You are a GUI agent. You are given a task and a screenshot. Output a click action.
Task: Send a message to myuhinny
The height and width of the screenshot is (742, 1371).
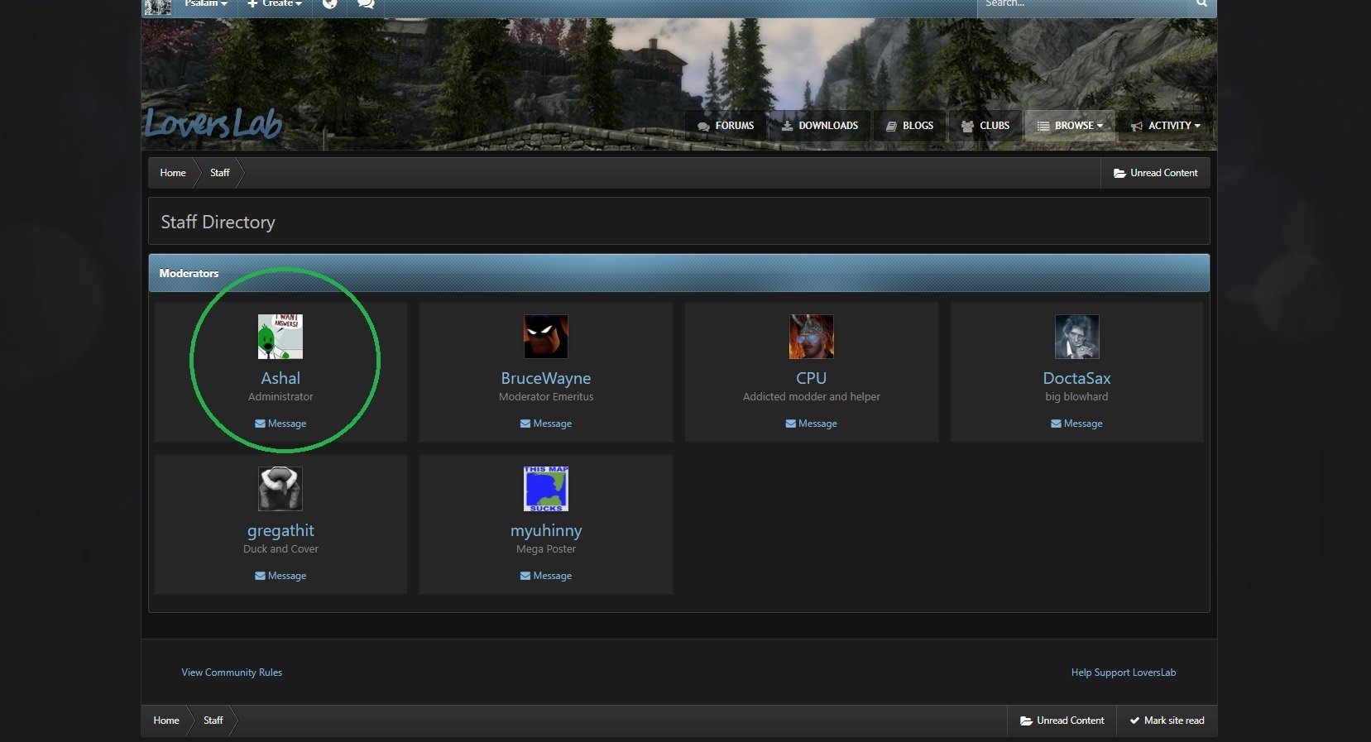(546, 576)
